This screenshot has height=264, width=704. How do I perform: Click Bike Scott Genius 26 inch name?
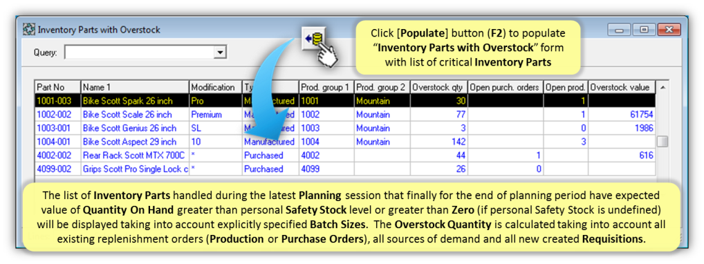click(129, 129)
